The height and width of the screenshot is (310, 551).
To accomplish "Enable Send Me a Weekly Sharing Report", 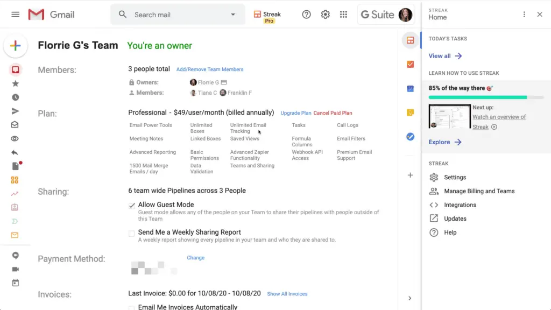I will point(131,234).
